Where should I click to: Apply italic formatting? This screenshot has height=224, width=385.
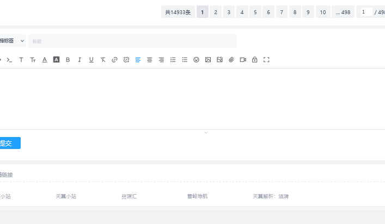80,60
